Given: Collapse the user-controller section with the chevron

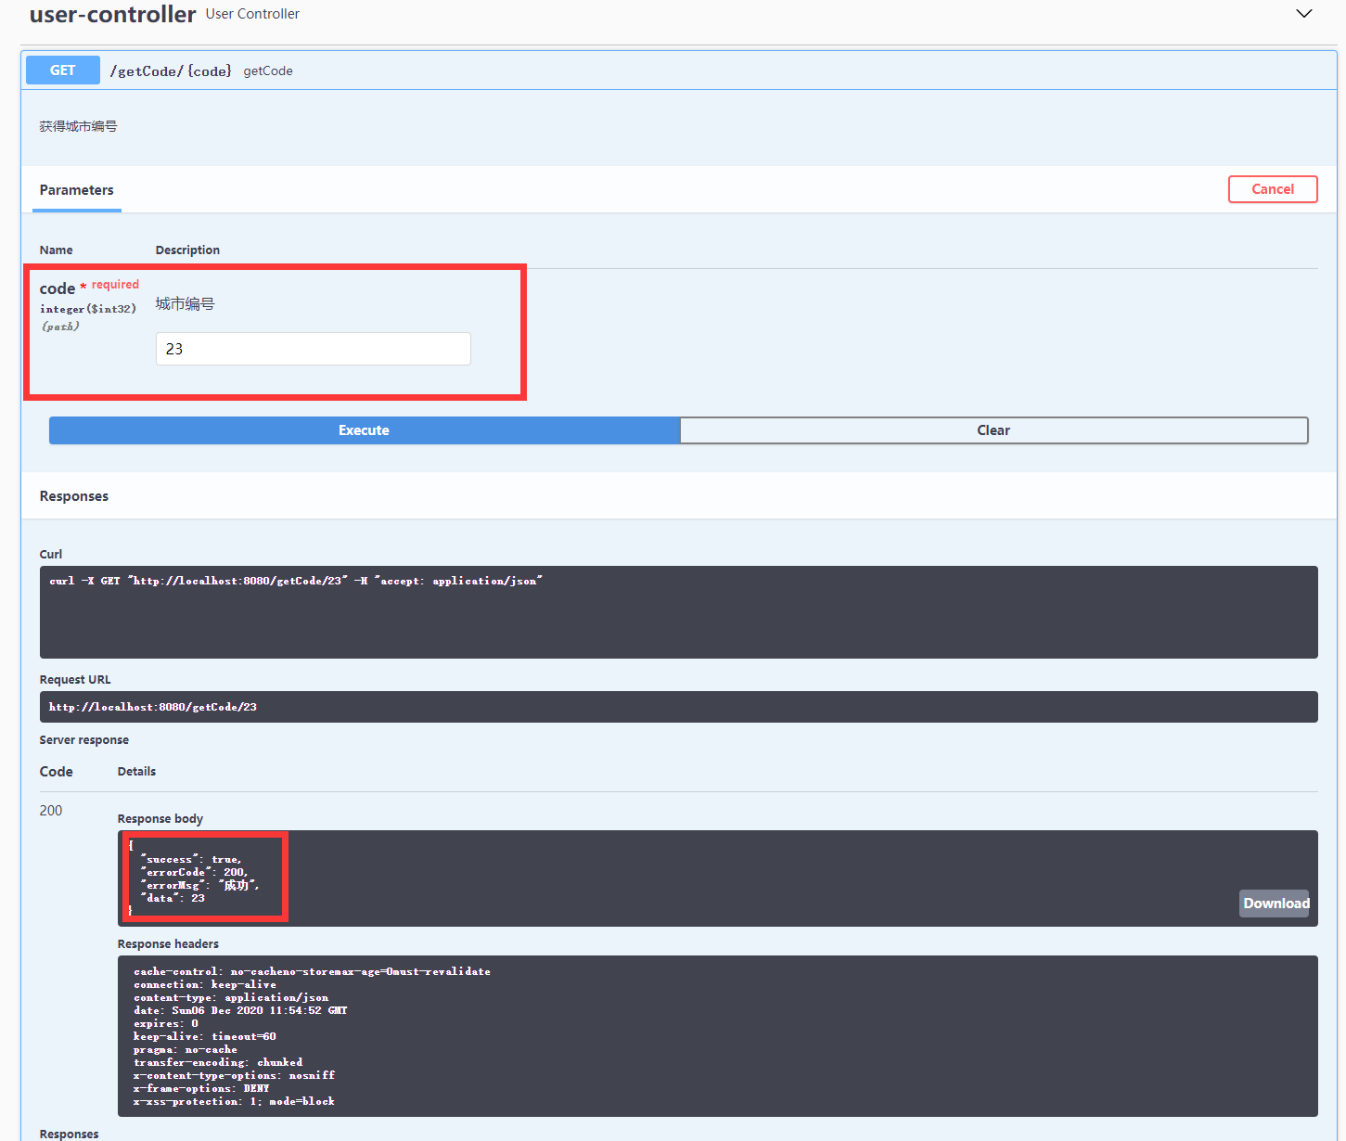Looking at the screenshot, I should (1303, 13).
